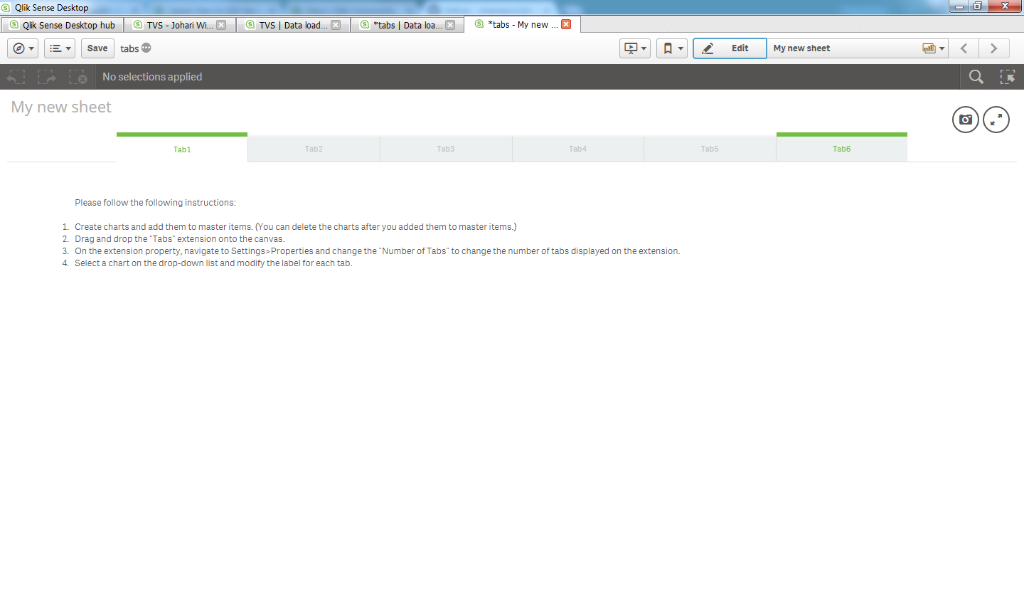Select the Tab2 tab
This screenshot has width=1024, height=612.
pyautogui.click(x=314, y=148)
